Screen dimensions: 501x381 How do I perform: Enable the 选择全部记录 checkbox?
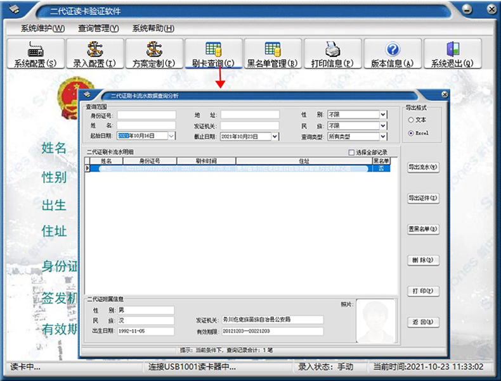pyautogui.click(x=352, y=153)
